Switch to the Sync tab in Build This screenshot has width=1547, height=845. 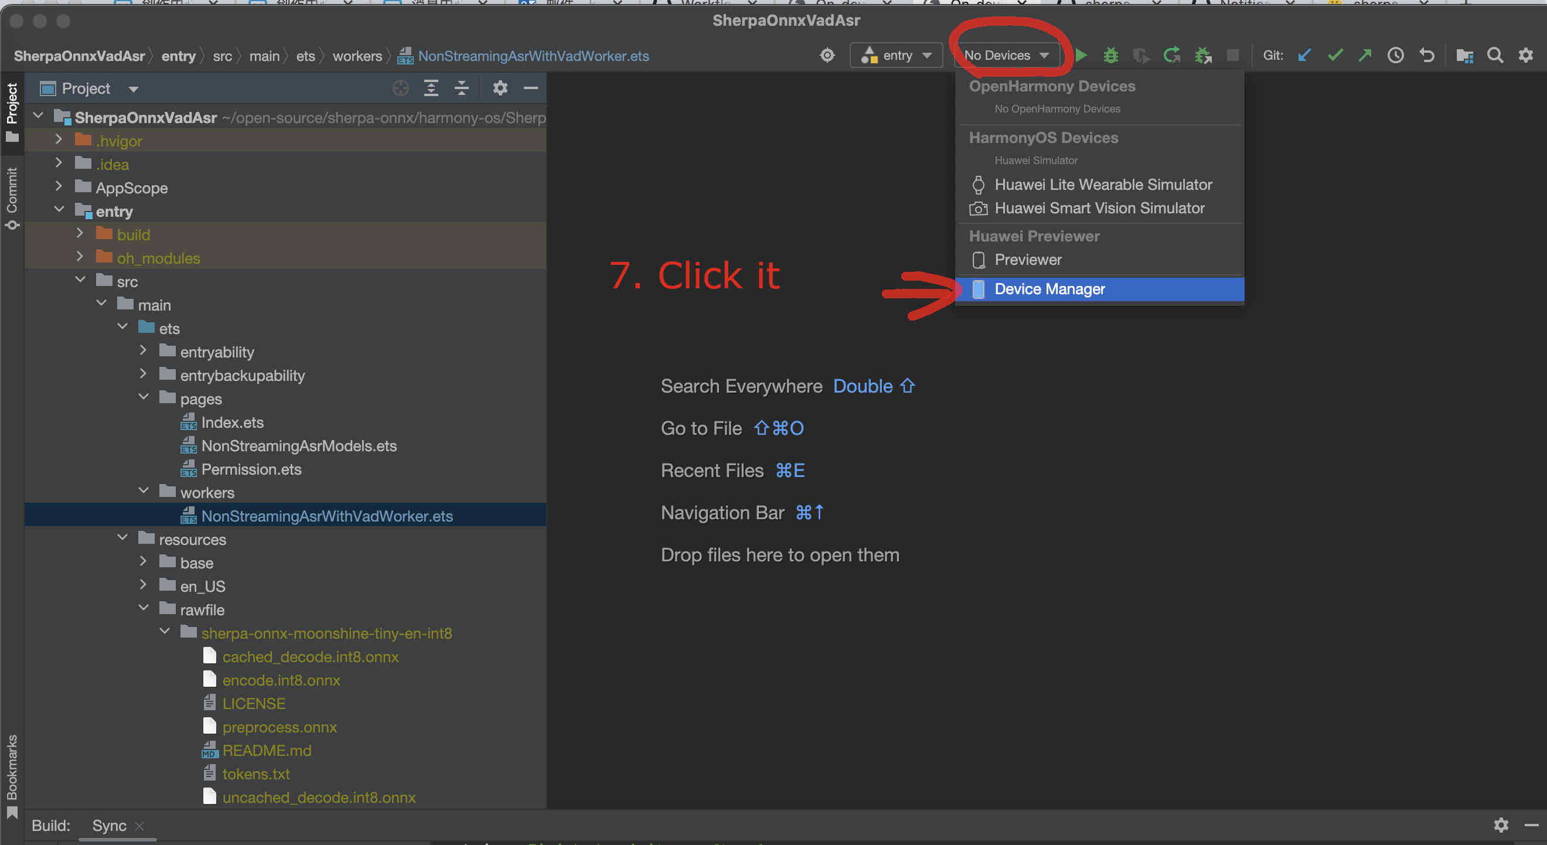pos(110,825)
